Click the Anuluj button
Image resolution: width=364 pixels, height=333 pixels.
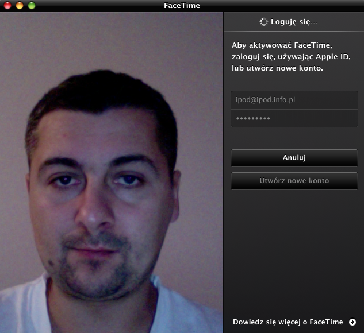pyautogui.click(x=294, y=158)
